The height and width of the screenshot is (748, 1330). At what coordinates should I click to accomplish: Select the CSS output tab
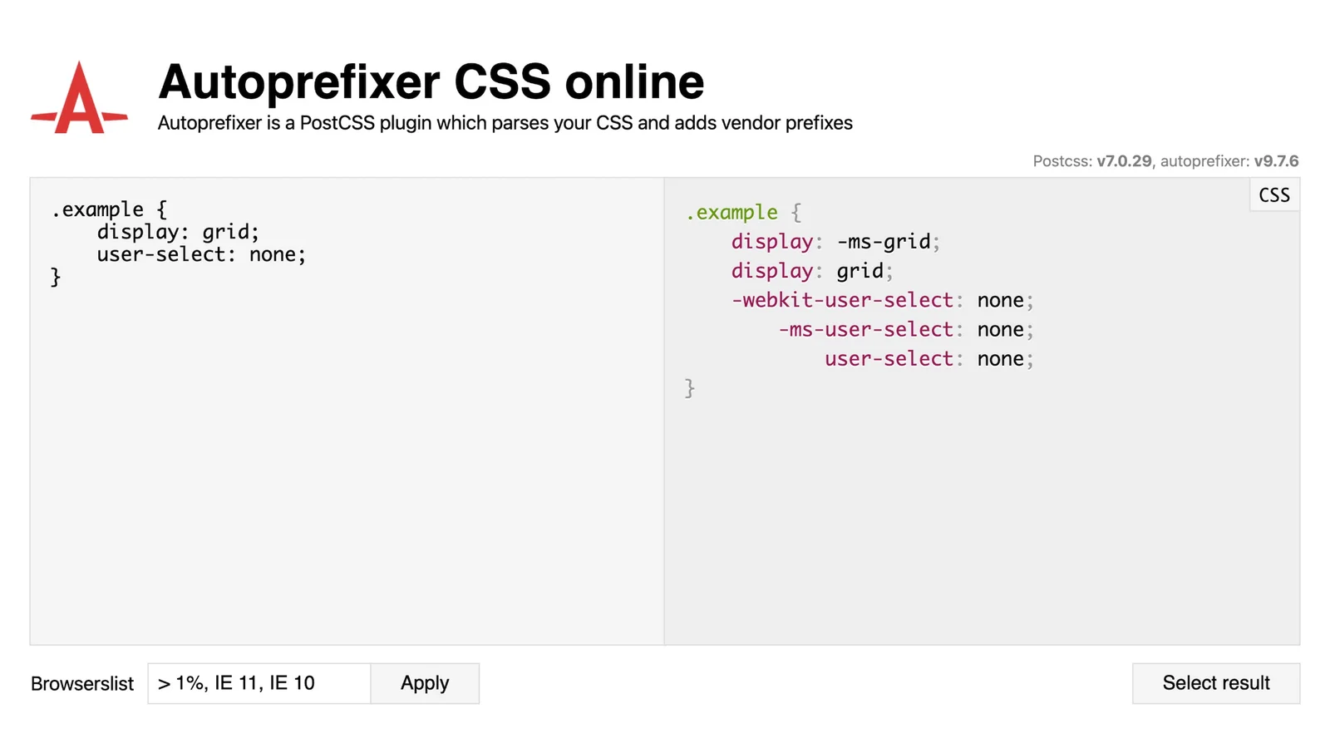[x=1273, y=194]
